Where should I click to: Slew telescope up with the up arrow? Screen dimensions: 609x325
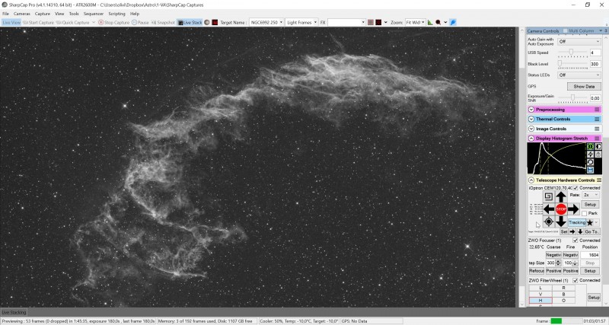[x=561, y=197]
